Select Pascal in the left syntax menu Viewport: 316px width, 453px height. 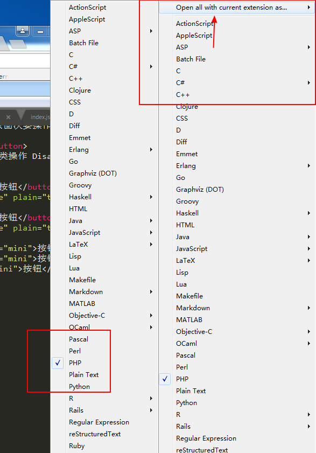[x=79, y=339]
